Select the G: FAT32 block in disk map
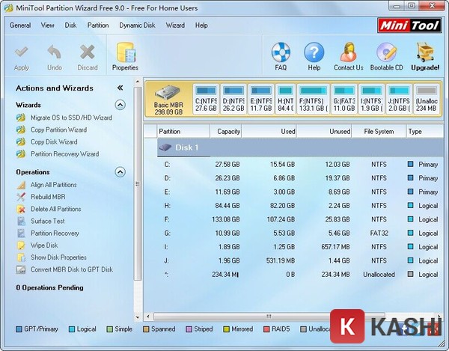 tap(344, 100)
